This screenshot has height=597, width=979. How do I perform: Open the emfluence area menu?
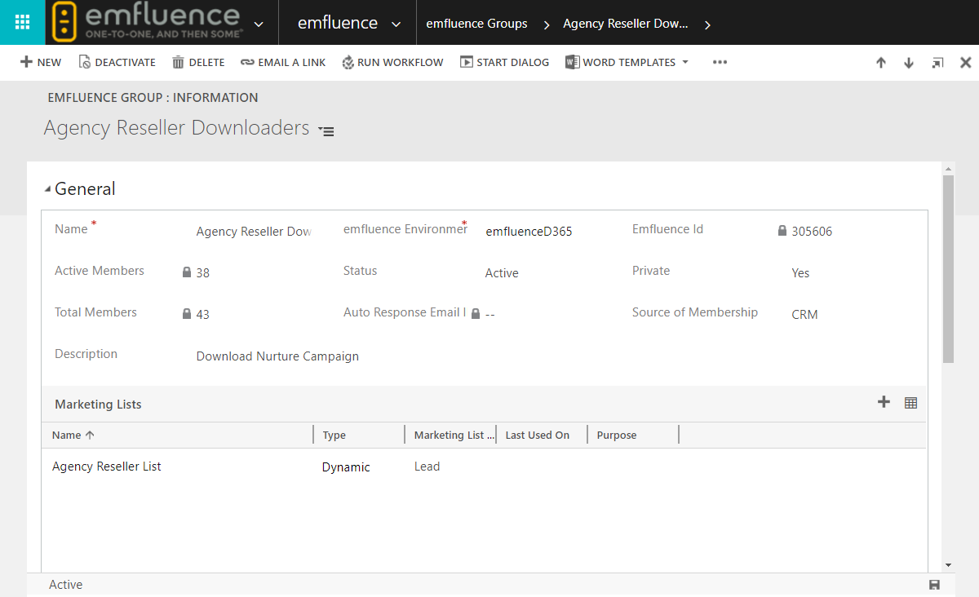(349, 24)
